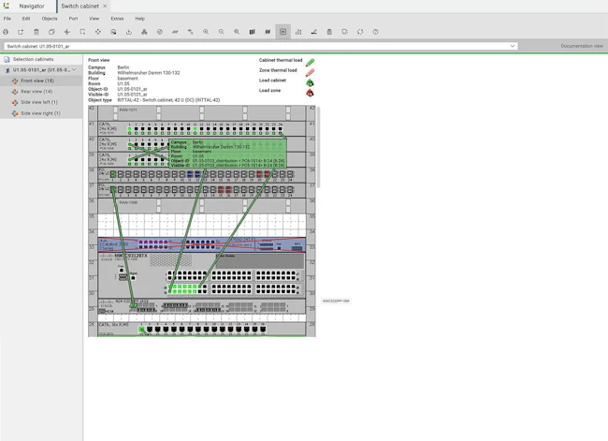Viewport: 608px width, 441px height.
Task: Click the copy pages icon after the trash
Action: point(51,32)
